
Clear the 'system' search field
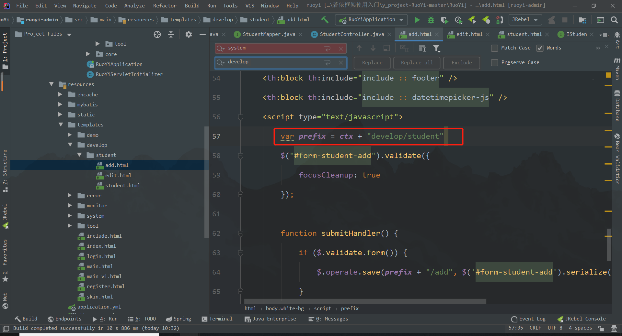coord(341,49)
